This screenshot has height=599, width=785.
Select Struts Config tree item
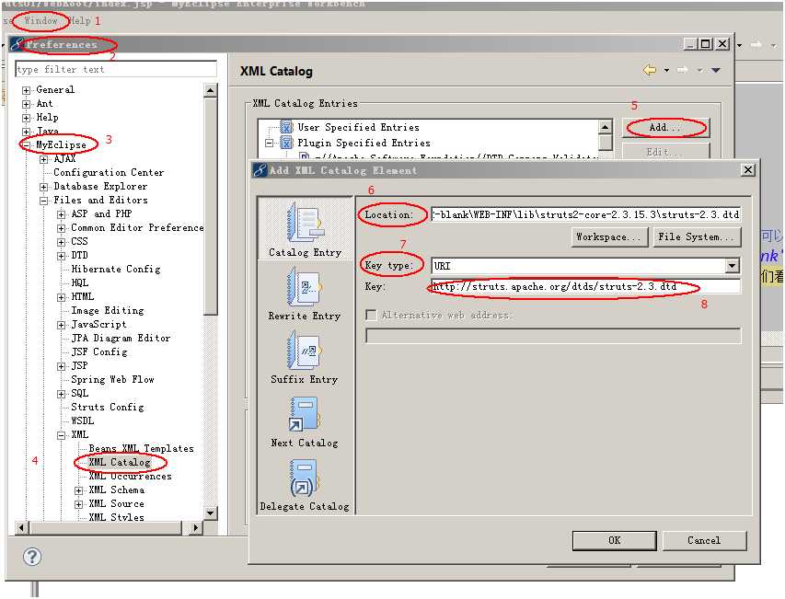coord(107,408)
